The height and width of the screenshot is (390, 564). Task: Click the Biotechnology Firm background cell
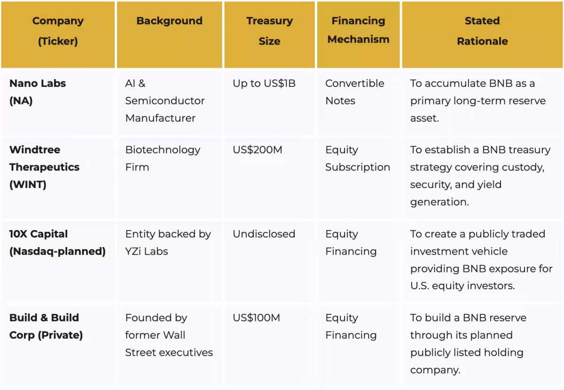[x=163, y=158]
